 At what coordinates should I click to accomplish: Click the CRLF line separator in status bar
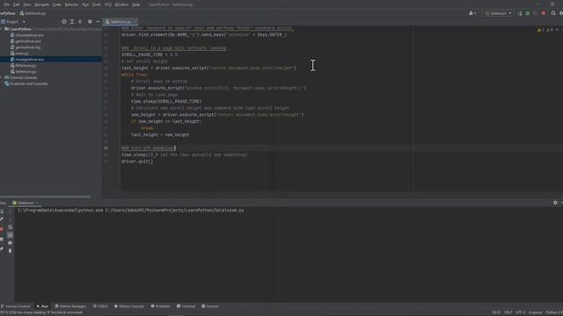[x=508, y=312]
